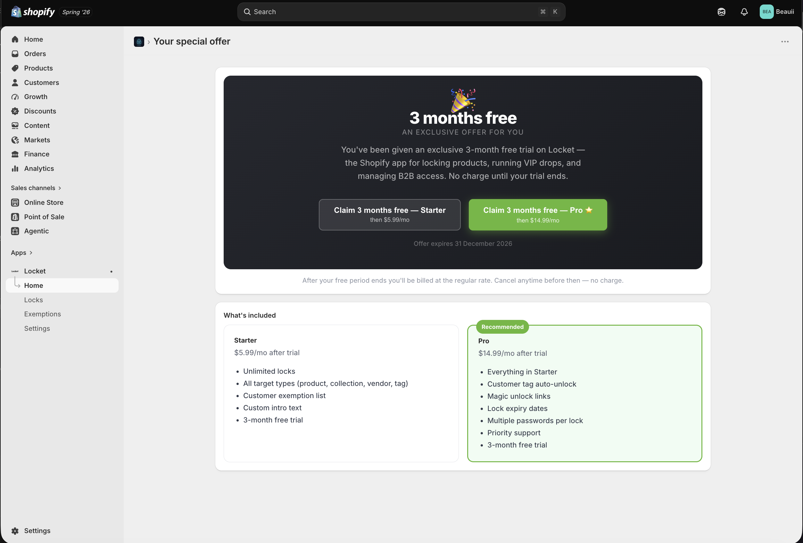Screen dimensions: 803x543
Task: Click "Customer exemption list" feature text
Action: point(284,396)
